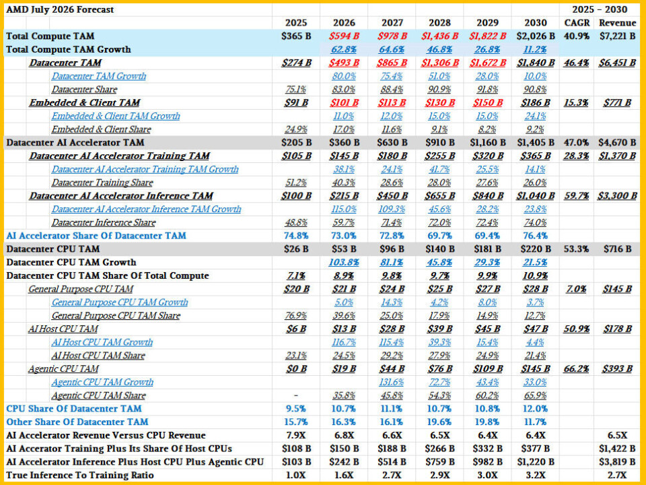The width and height of the screenshot is (646, 485).
Task: Click the Agentic CPU TAM Growth label link
Action: pos(102,383)
